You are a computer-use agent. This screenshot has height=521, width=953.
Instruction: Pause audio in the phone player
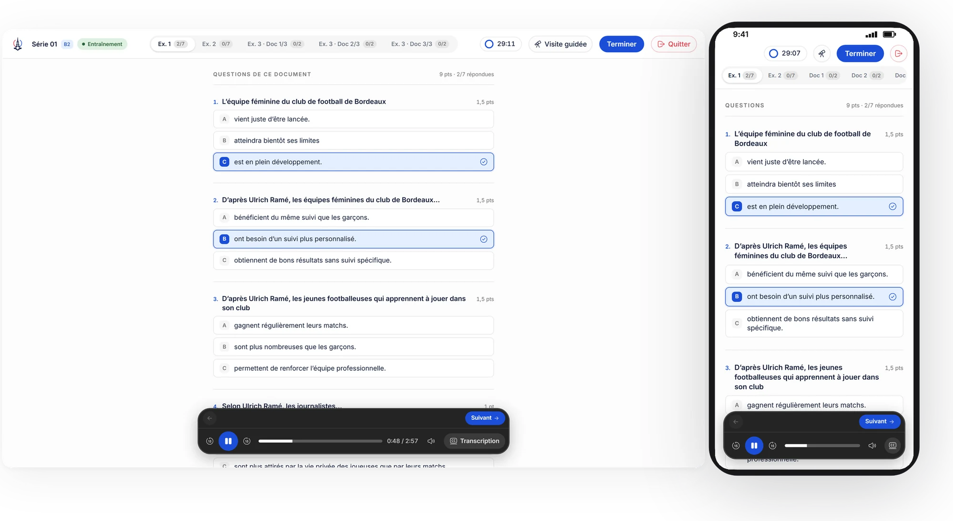click(754, 445)
